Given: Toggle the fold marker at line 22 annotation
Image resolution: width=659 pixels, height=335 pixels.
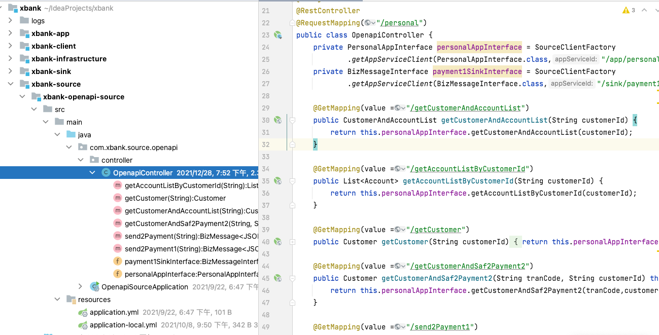Looking at the screenshot, I should coord(292,23).
